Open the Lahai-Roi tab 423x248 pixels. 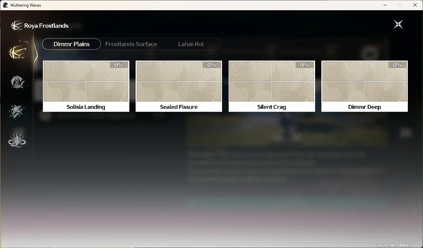(191, 44)
